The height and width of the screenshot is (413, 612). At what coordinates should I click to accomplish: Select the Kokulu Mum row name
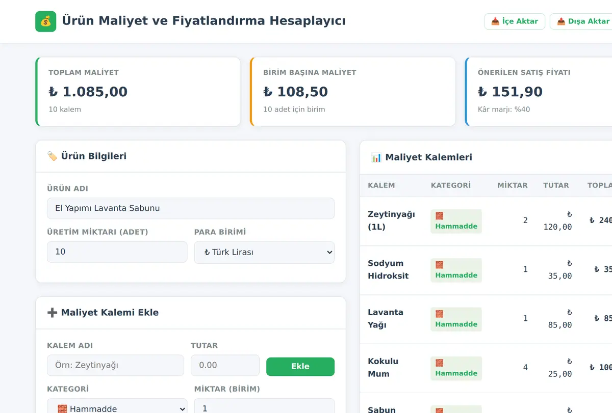[x=383, y=367]
